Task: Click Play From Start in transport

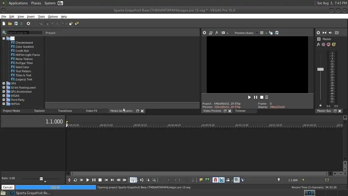Action: coord(82,180)
